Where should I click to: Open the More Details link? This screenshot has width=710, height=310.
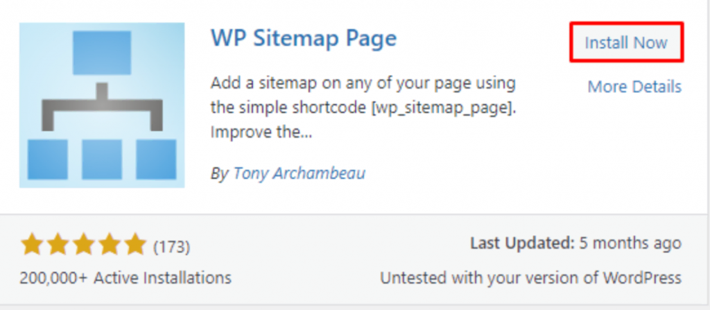point(634,87)
